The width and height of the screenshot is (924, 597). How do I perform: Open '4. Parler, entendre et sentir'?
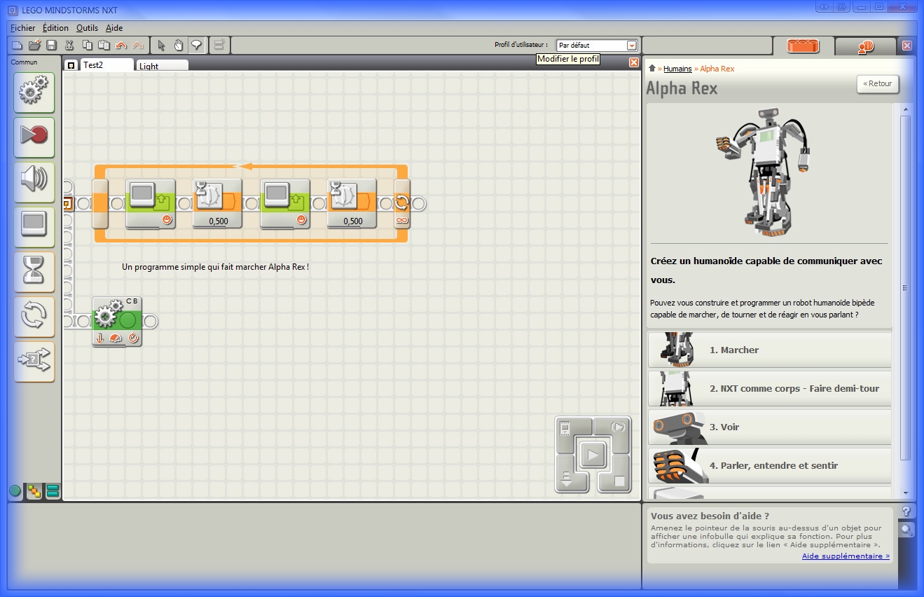tap(770, 465)
